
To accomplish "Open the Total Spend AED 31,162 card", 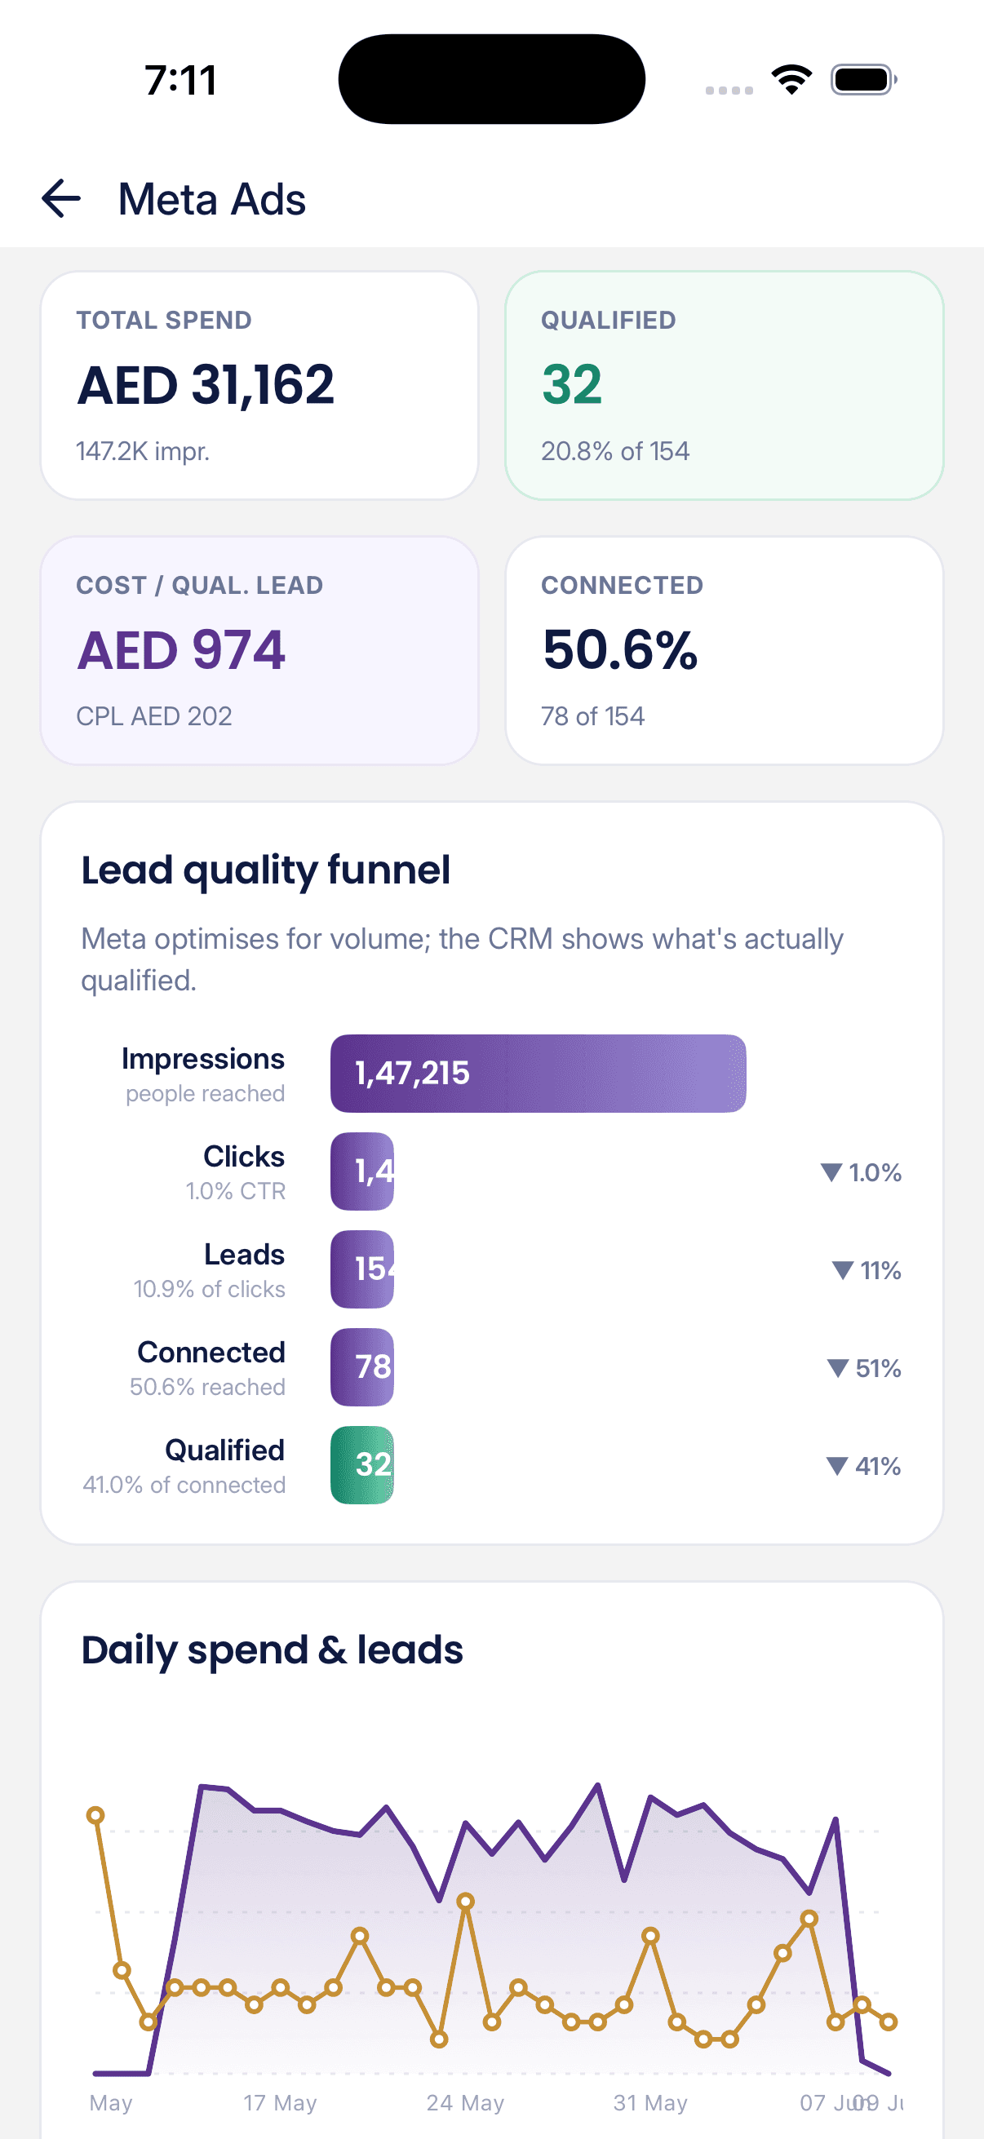I will (x=259, y=385).
